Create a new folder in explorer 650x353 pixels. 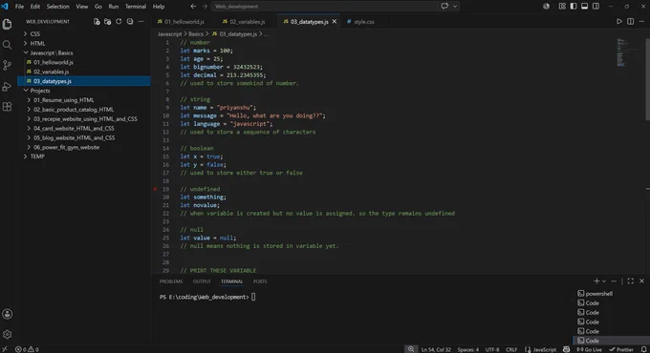(107, 22)
